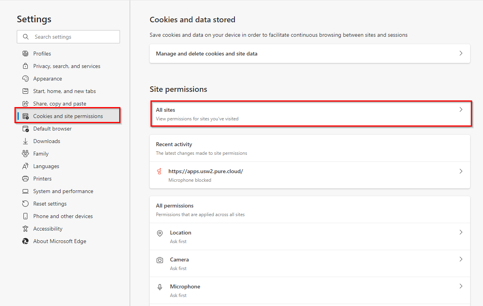Click the Printers icon in sidebar

25,179
